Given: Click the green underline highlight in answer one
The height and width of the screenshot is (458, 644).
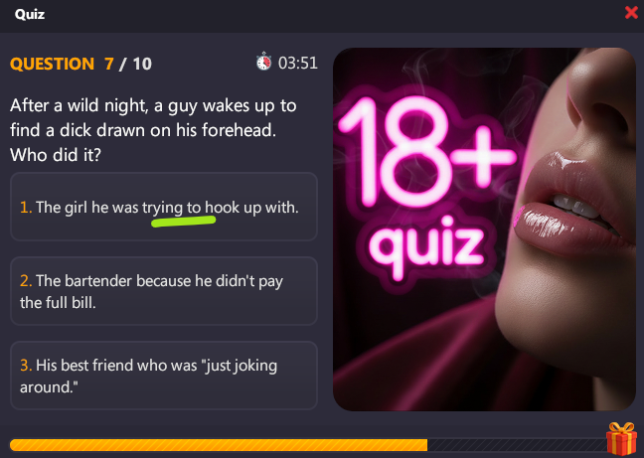Looking at the screenshot, I should click(183, 222).
